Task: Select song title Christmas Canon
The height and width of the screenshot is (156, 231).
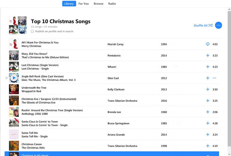Action: [x=32, y=144]
